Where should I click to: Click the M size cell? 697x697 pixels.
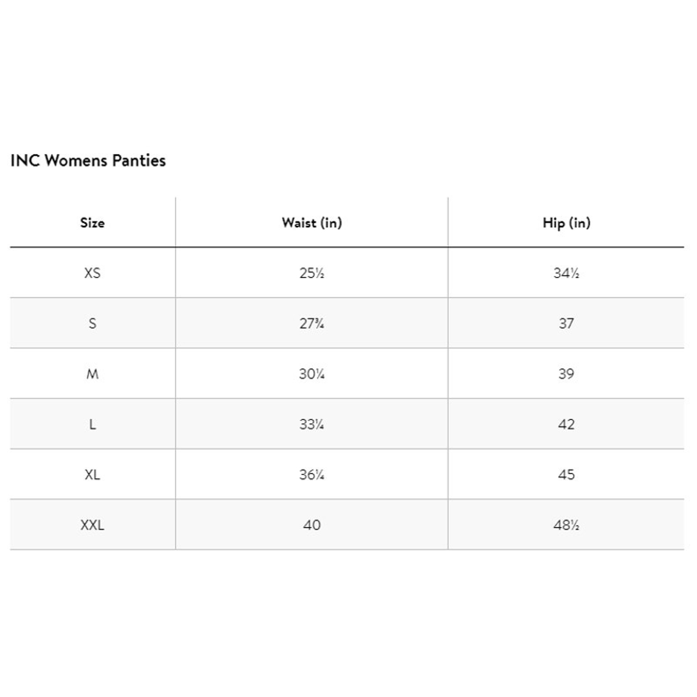pos(92,374)
